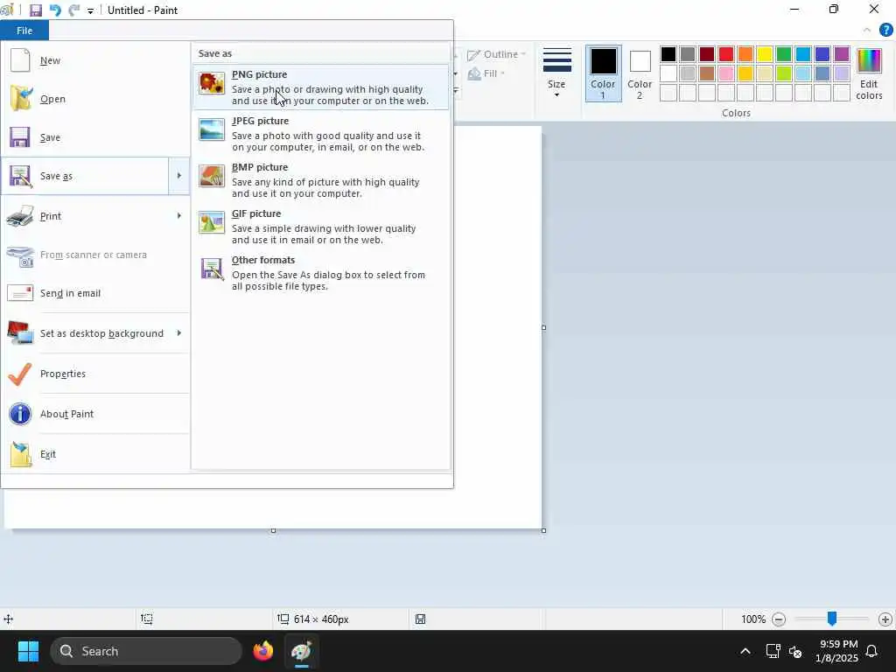896x672 pixels.
Task: Click the clock showing 9:59 PM
Action: point(838,644)
